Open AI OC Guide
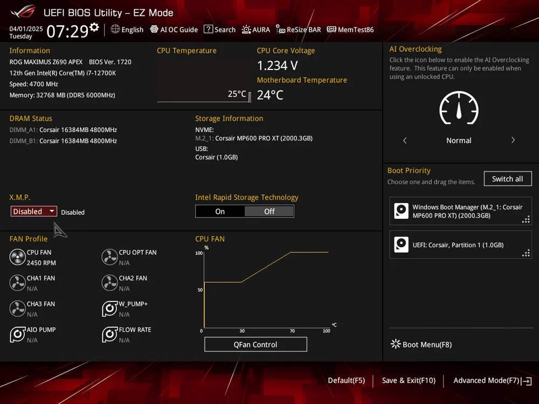Screen dimensions: 539x404 [174, 30]
